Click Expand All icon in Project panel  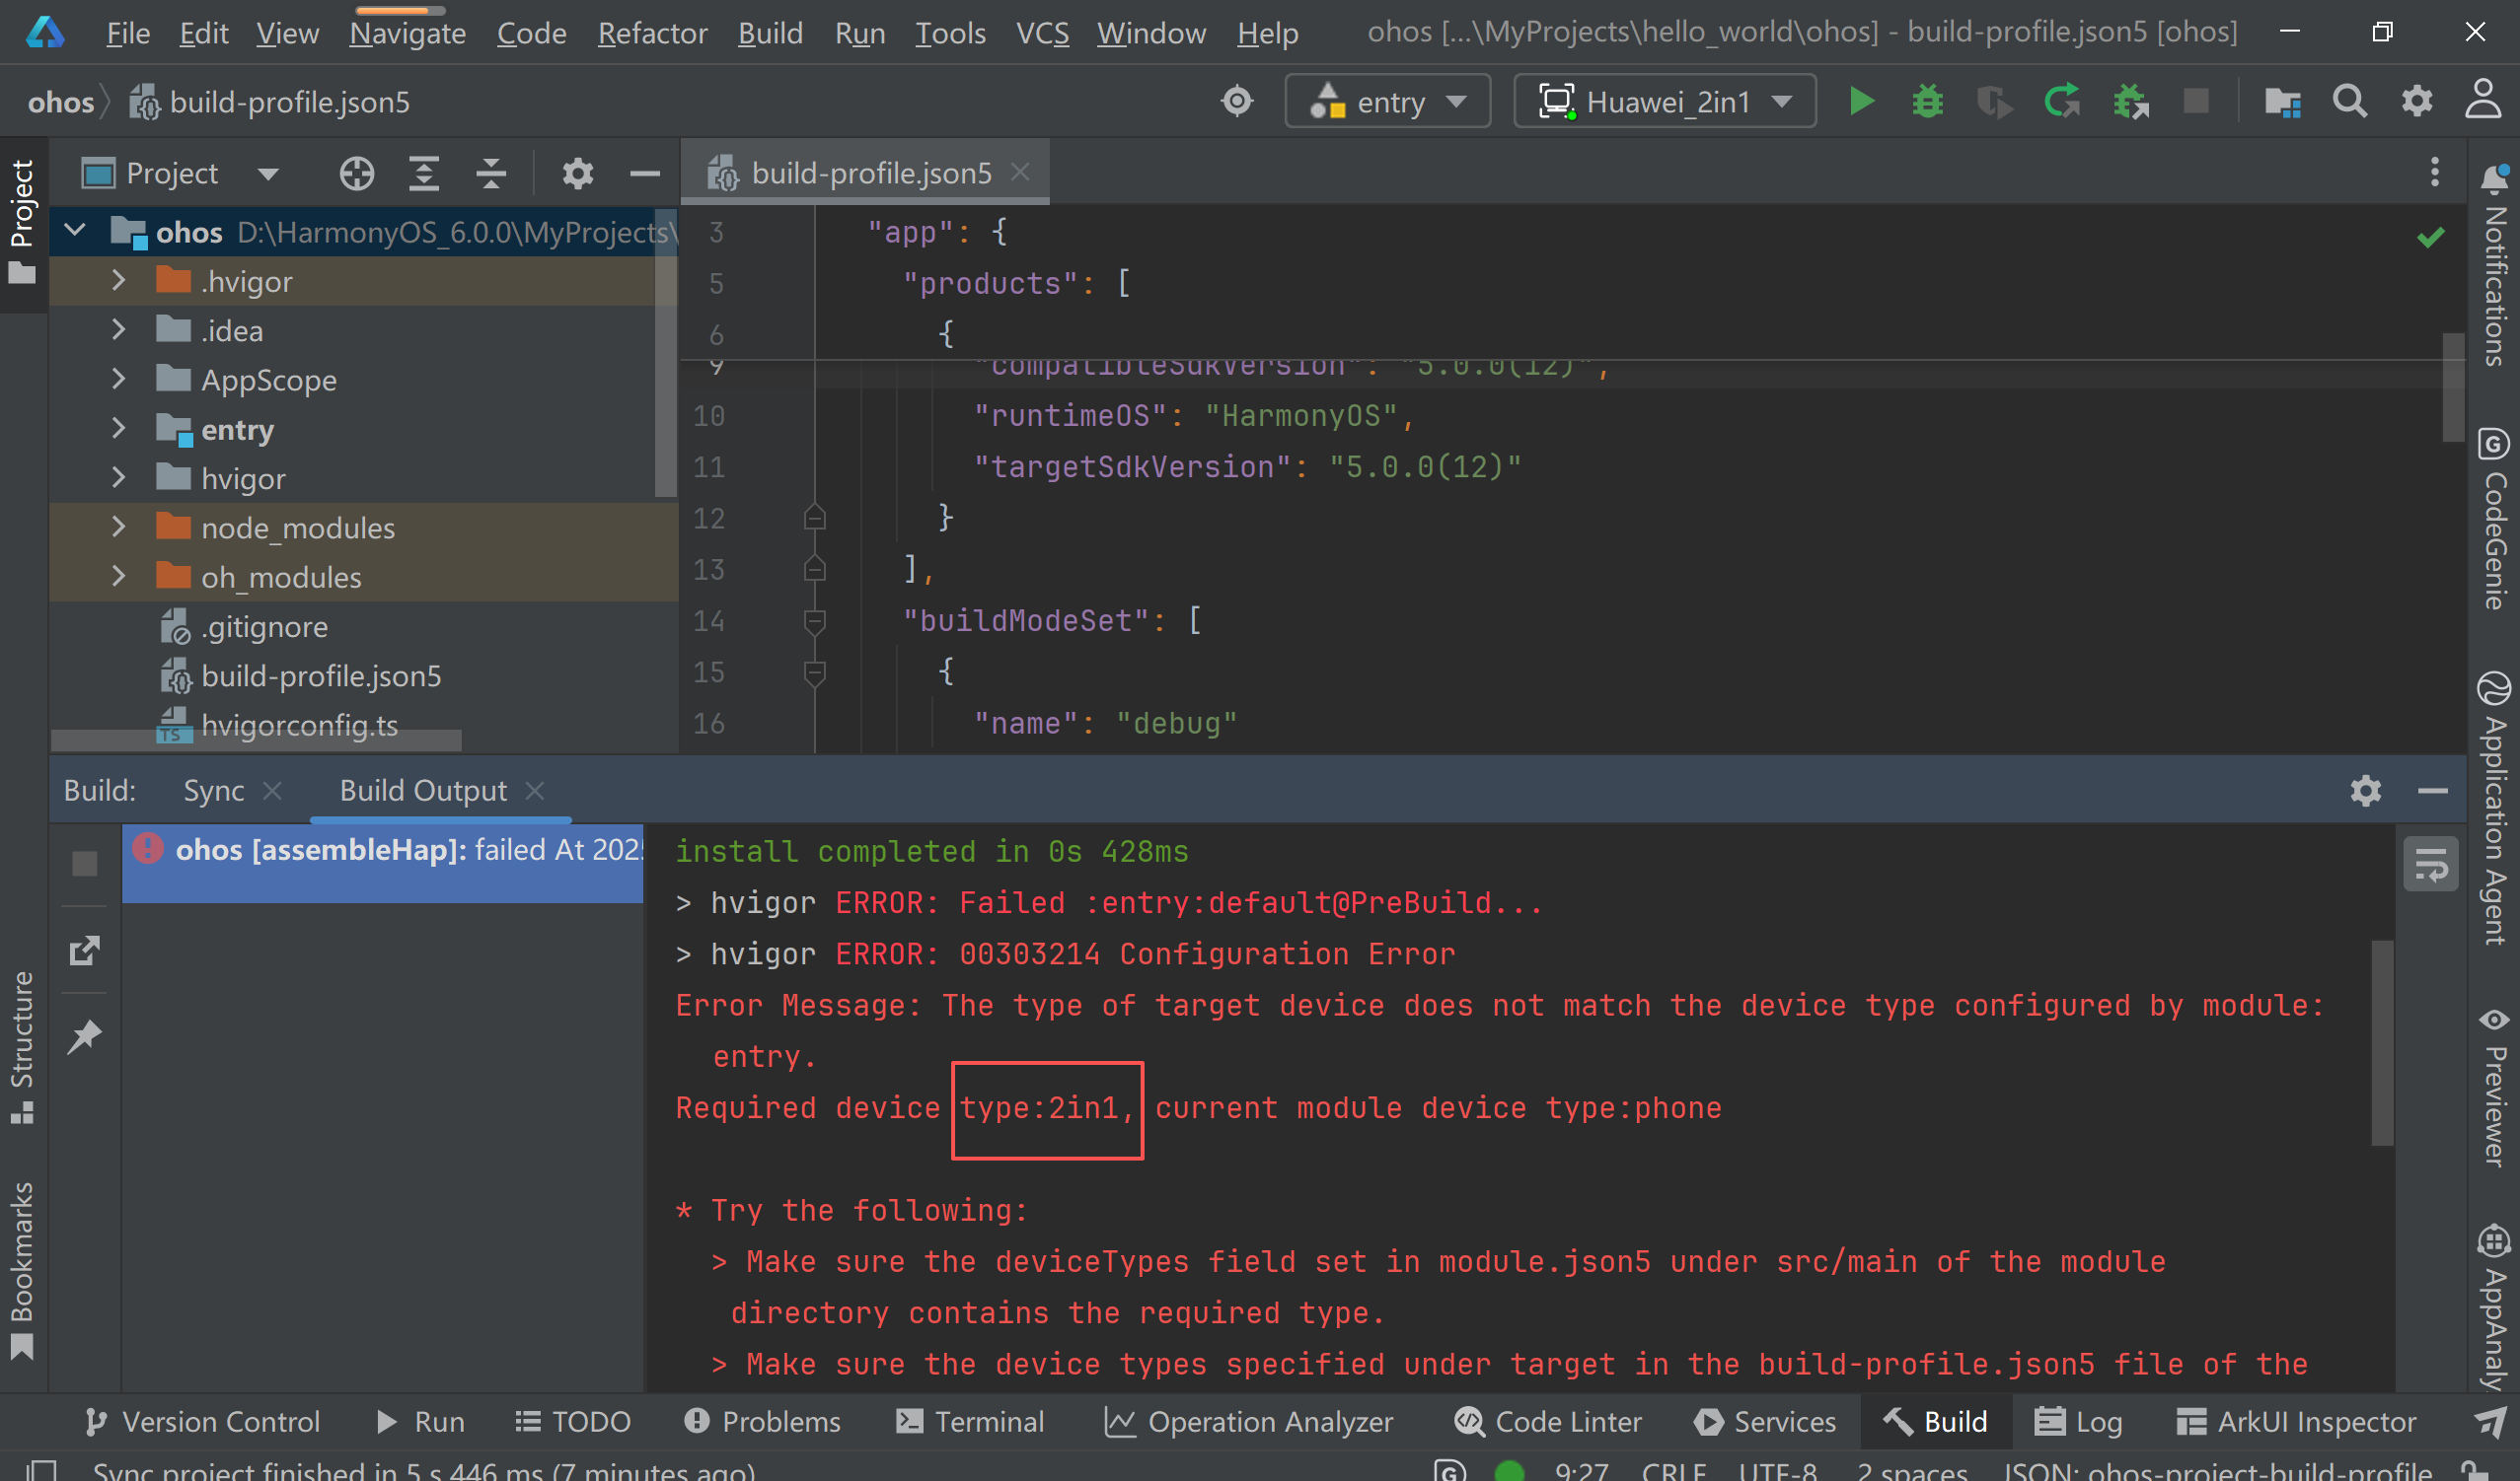[x=424, y=173]
